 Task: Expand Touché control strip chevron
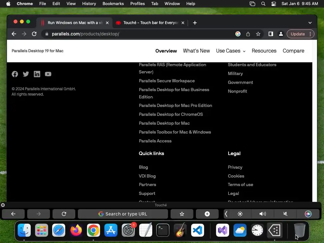pyautogui.click(x=226, y=214)
